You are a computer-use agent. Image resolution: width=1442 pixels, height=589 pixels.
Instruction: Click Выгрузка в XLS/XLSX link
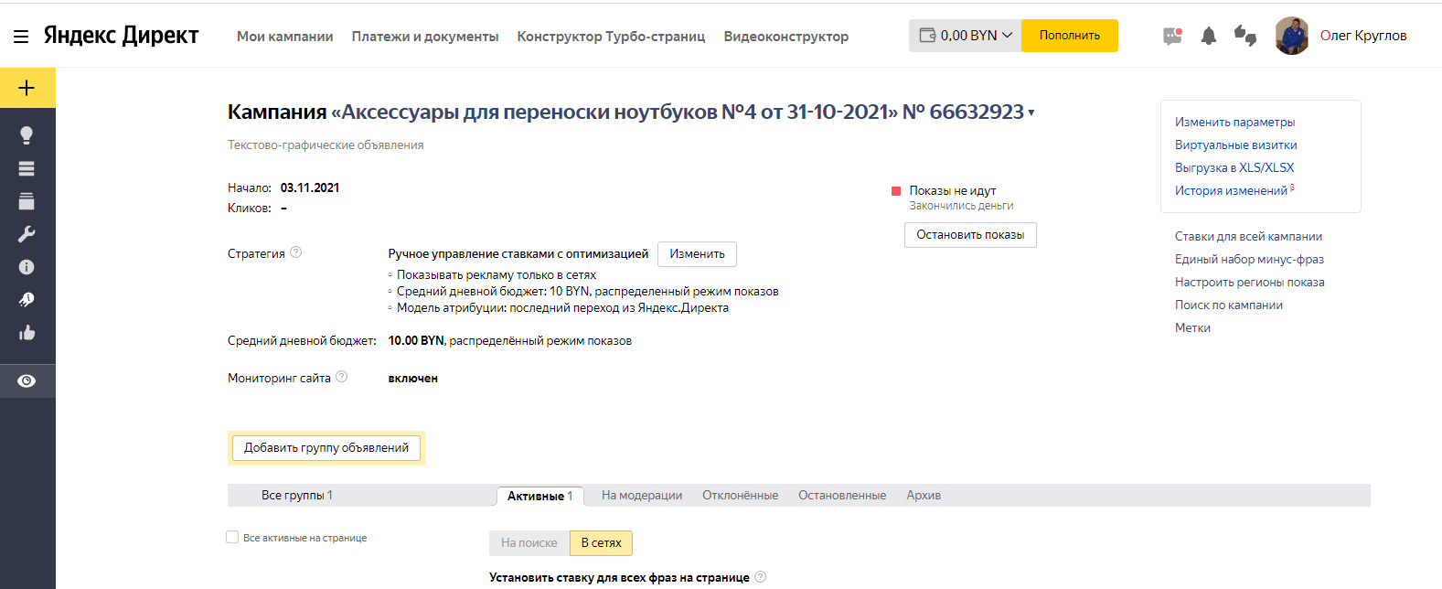(x=1234, y=167)
